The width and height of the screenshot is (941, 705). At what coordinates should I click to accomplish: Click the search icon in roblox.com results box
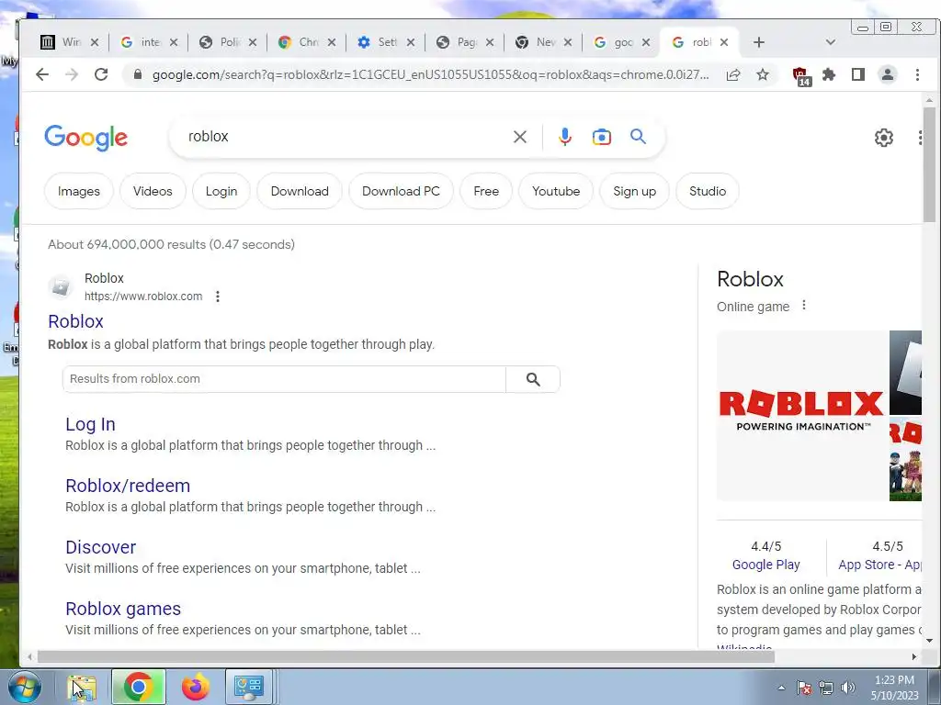tap(533, 379)
